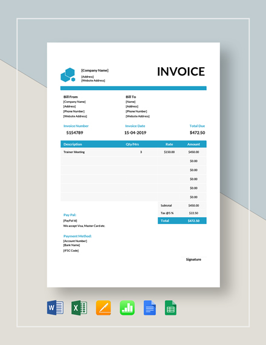
Task: Click the Signature line label
Action: pyautogui.click(x=193, y=260)
